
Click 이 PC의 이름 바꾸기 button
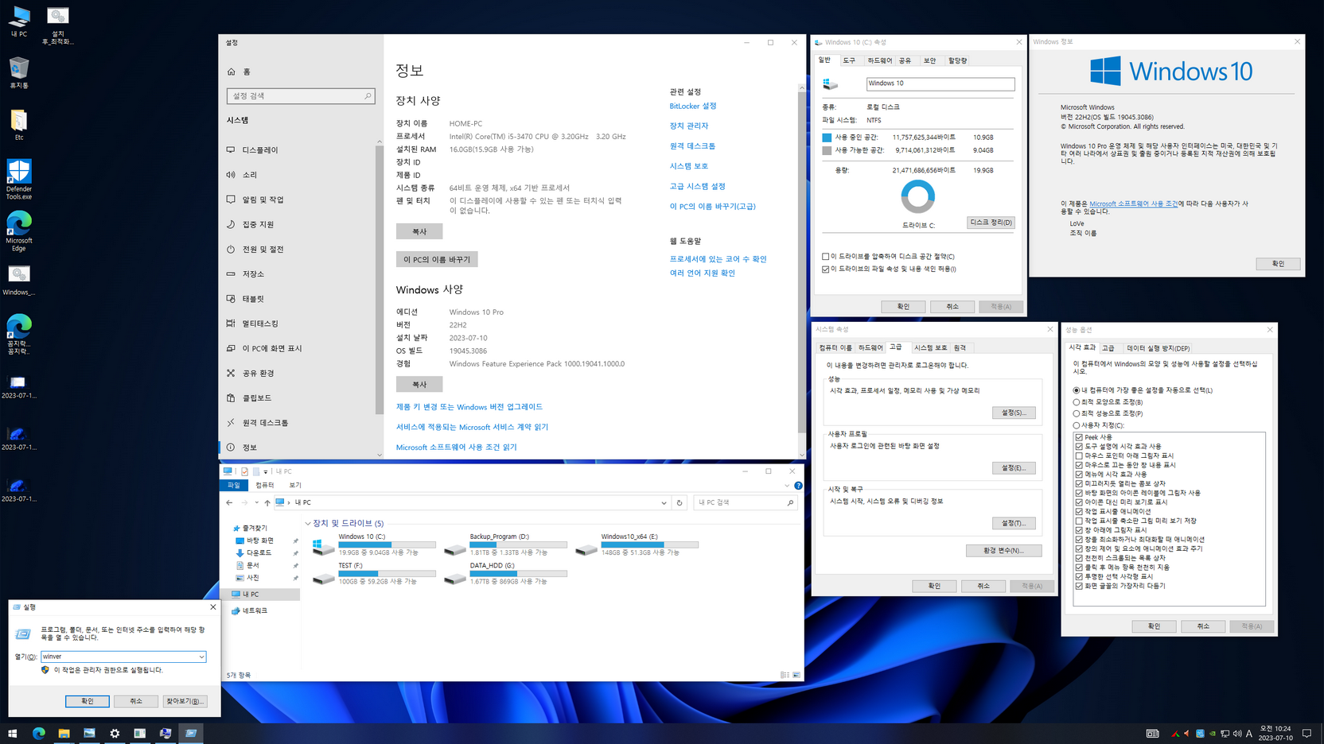pyautogui.click(x=437, y=259)
